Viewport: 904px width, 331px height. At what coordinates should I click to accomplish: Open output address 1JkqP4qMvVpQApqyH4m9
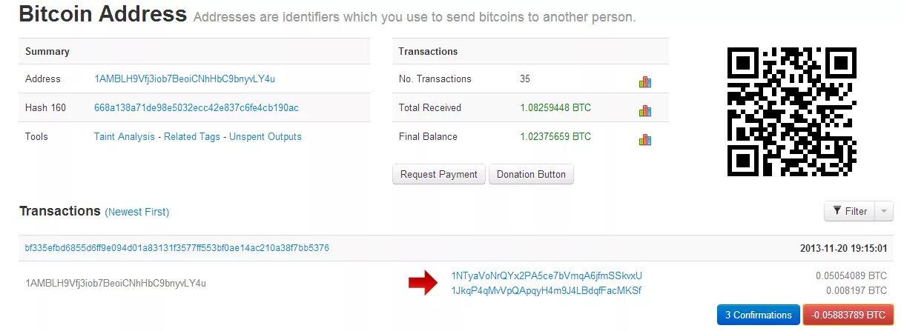(x=546, y=290)
